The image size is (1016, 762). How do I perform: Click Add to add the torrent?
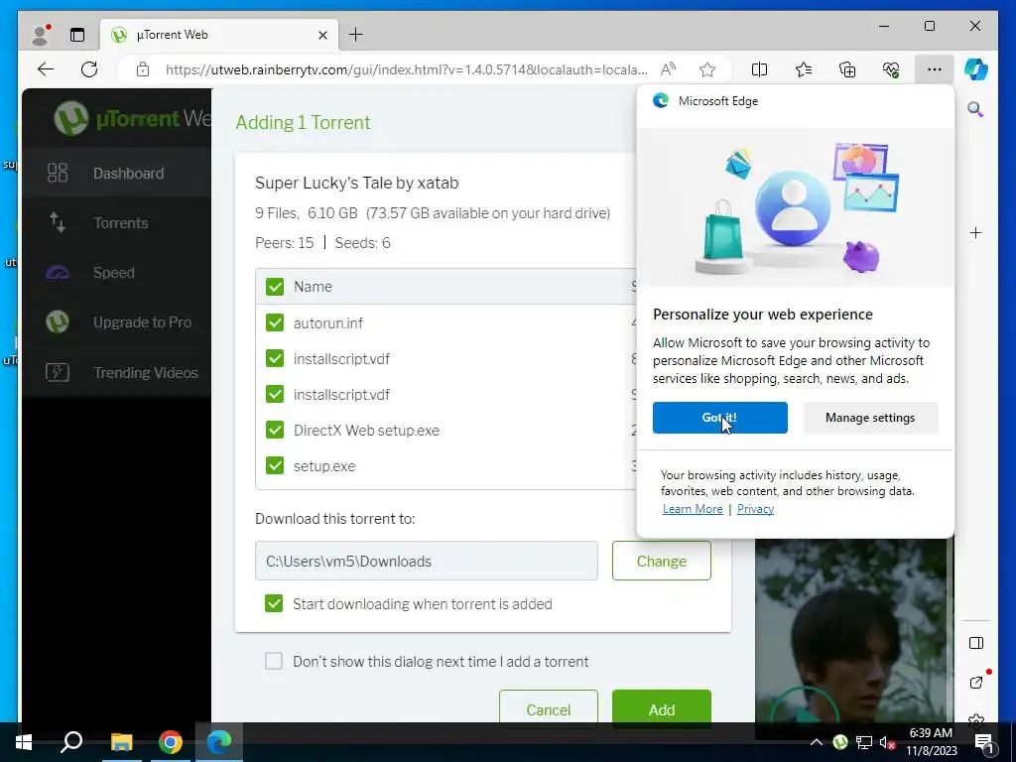[x=662, y=708]
